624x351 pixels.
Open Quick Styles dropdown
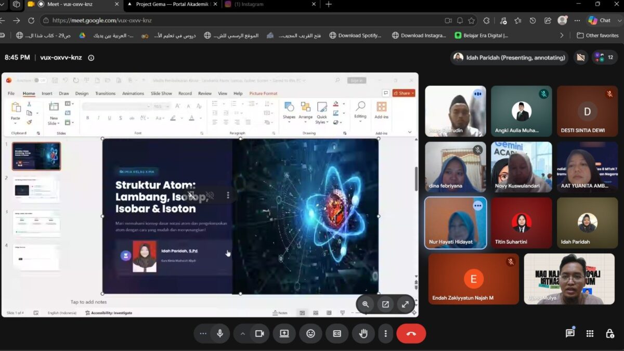coord(322,112)
